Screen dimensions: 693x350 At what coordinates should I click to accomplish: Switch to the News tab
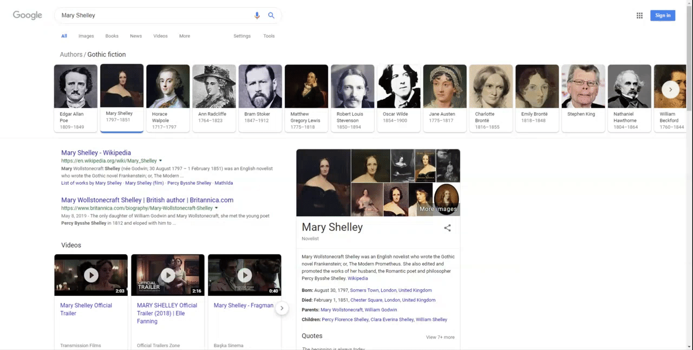click(x=136, y=36)
